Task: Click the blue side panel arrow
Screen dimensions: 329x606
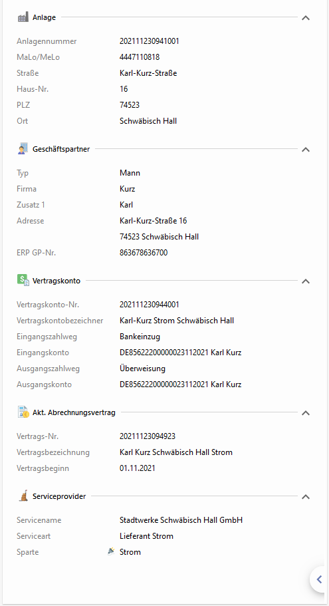Action: [x=319, y=579]
